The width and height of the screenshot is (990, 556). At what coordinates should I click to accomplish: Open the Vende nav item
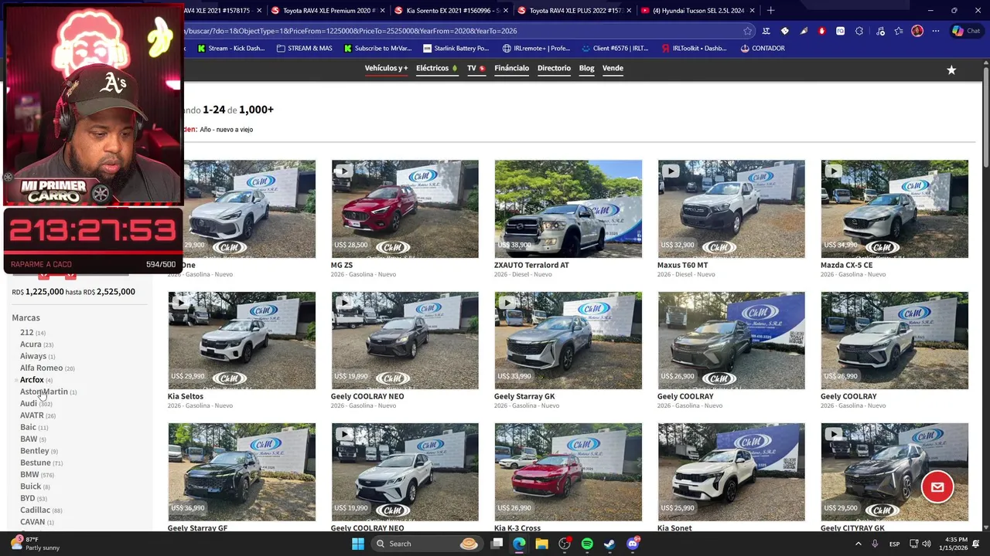tap(613, 68)
